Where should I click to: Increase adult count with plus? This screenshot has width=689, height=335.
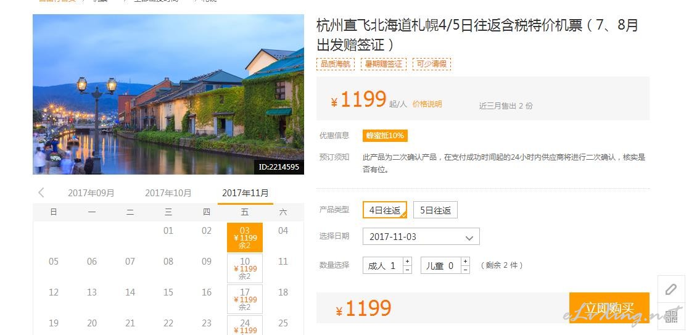407,261
